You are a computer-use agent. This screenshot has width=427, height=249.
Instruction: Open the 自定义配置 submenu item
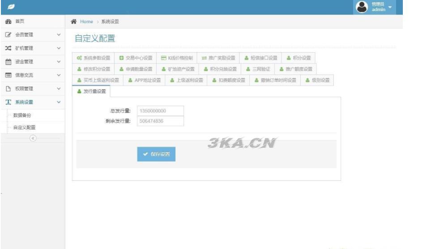point(33,127)
